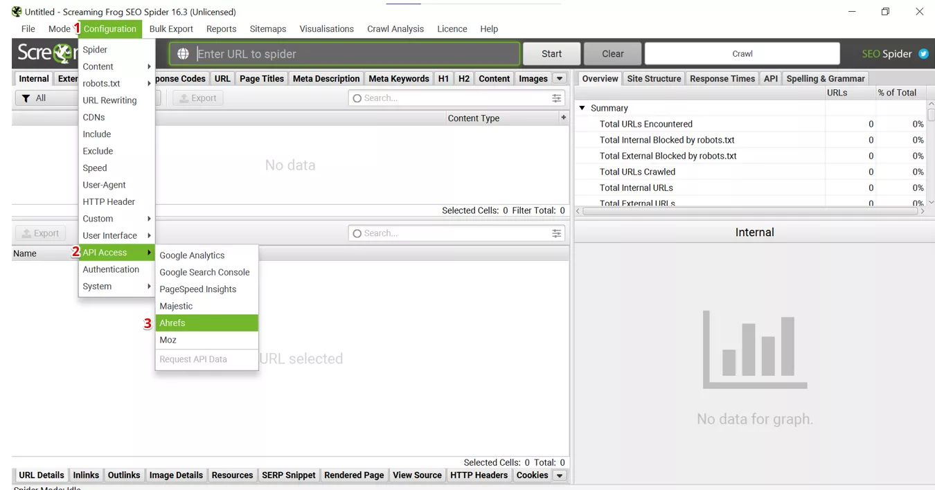Screen dimensions: 935x490
Task: Select Ahrefs from the API Access submenu
Action: pos(207,323)
